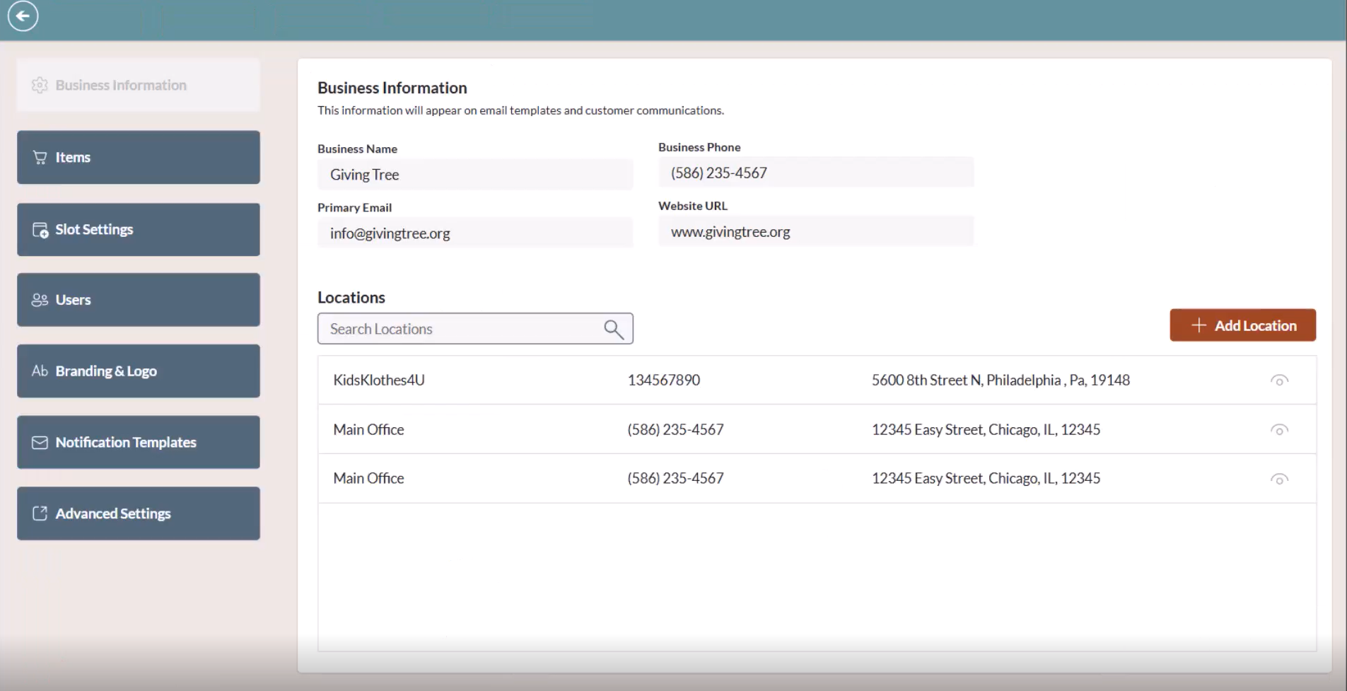Click the magnifier icon in Search Locations
This screenshot has width=1347, height=691.
click(614, 329)
